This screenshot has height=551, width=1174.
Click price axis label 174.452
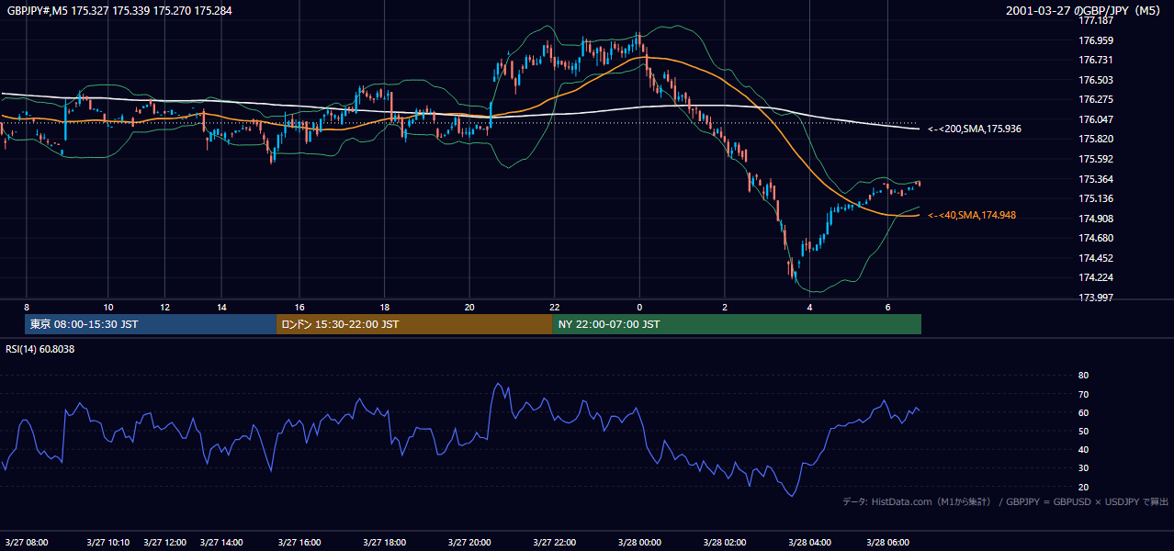pos(1096,258)
